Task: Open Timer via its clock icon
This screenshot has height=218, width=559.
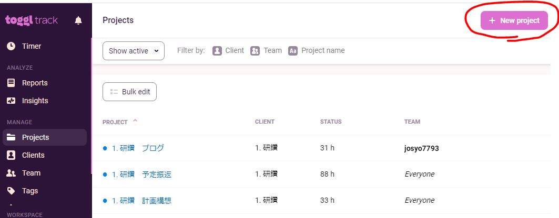Action: tap(11, 46)
